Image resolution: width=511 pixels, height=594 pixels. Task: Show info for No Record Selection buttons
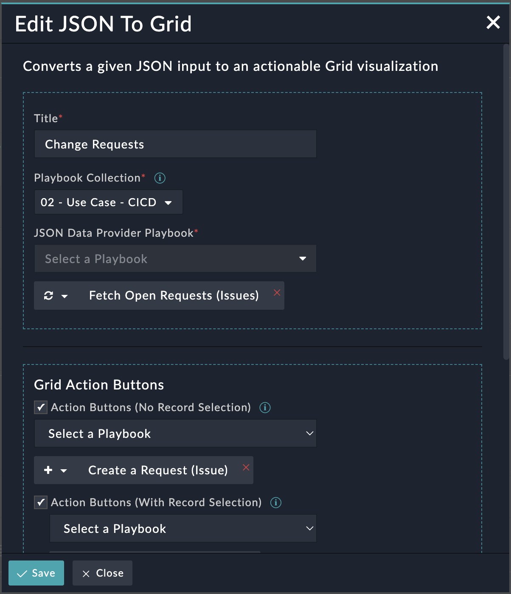coord(265,408)
